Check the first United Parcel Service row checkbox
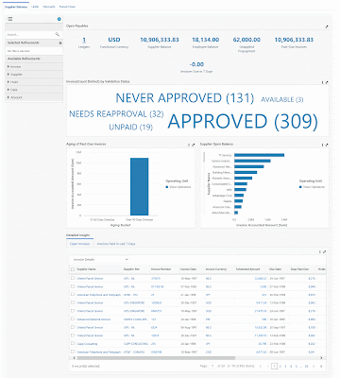The height and width of the screenshot is (378, 340). tap(73, 278)
